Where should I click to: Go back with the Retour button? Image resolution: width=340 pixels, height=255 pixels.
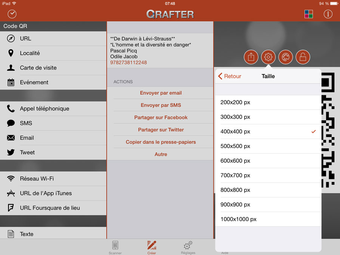tap(230, 76)
